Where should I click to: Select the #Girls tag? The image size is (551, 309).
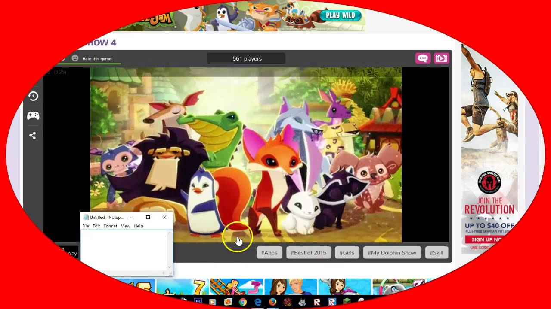tap(347, 253)
